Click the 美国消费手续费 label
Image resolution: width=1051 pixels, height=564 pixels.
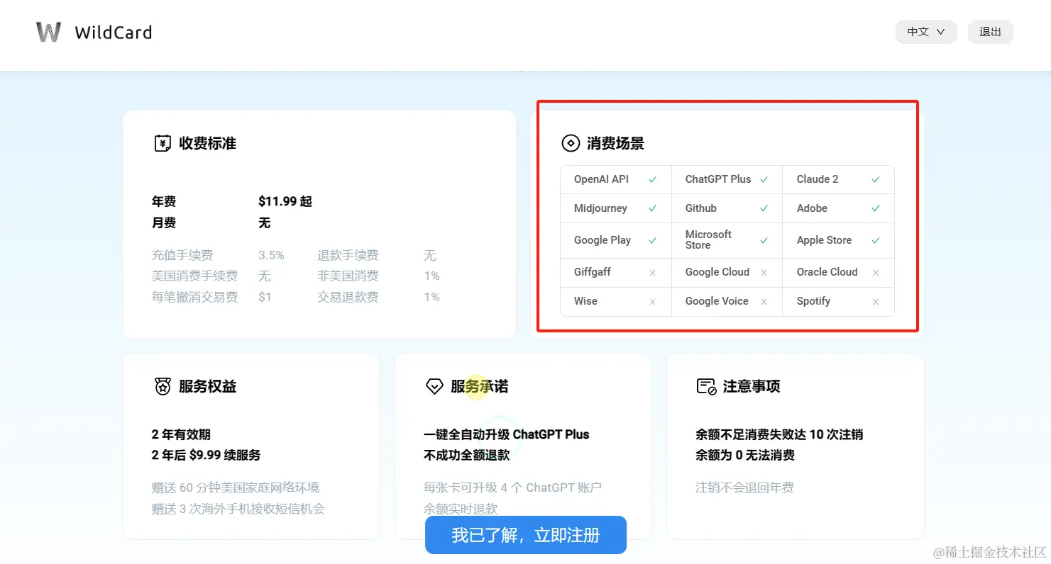point(194,276)
